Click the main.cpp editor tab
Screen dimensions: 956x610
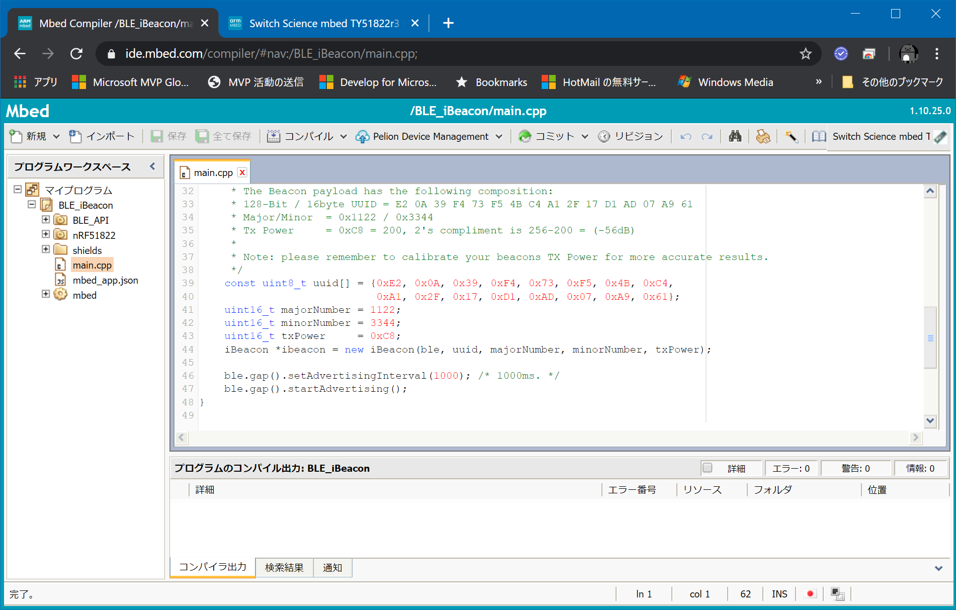213,172
